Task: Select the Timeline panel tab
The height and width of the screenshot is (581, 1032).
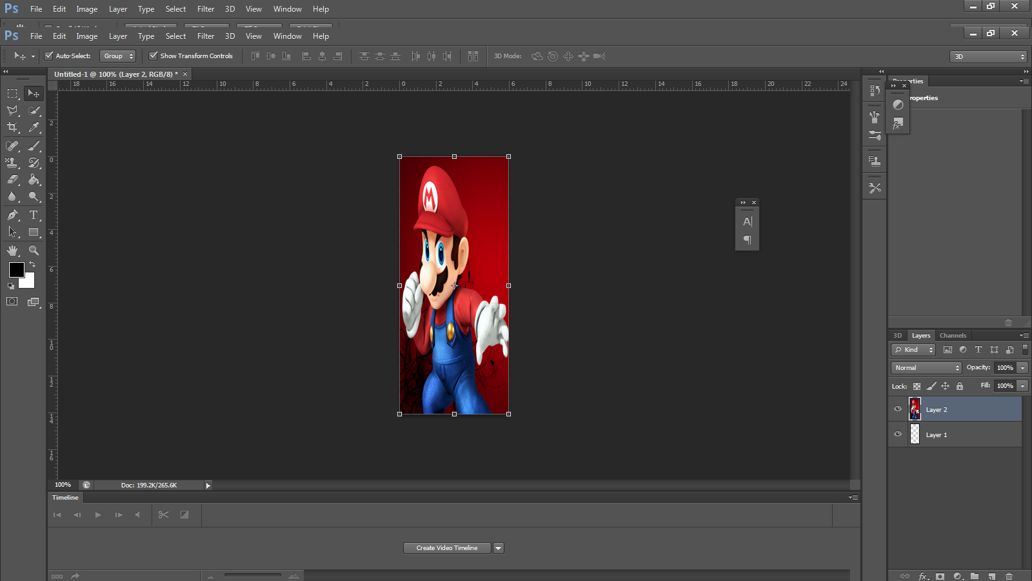Action: [65, 498]
